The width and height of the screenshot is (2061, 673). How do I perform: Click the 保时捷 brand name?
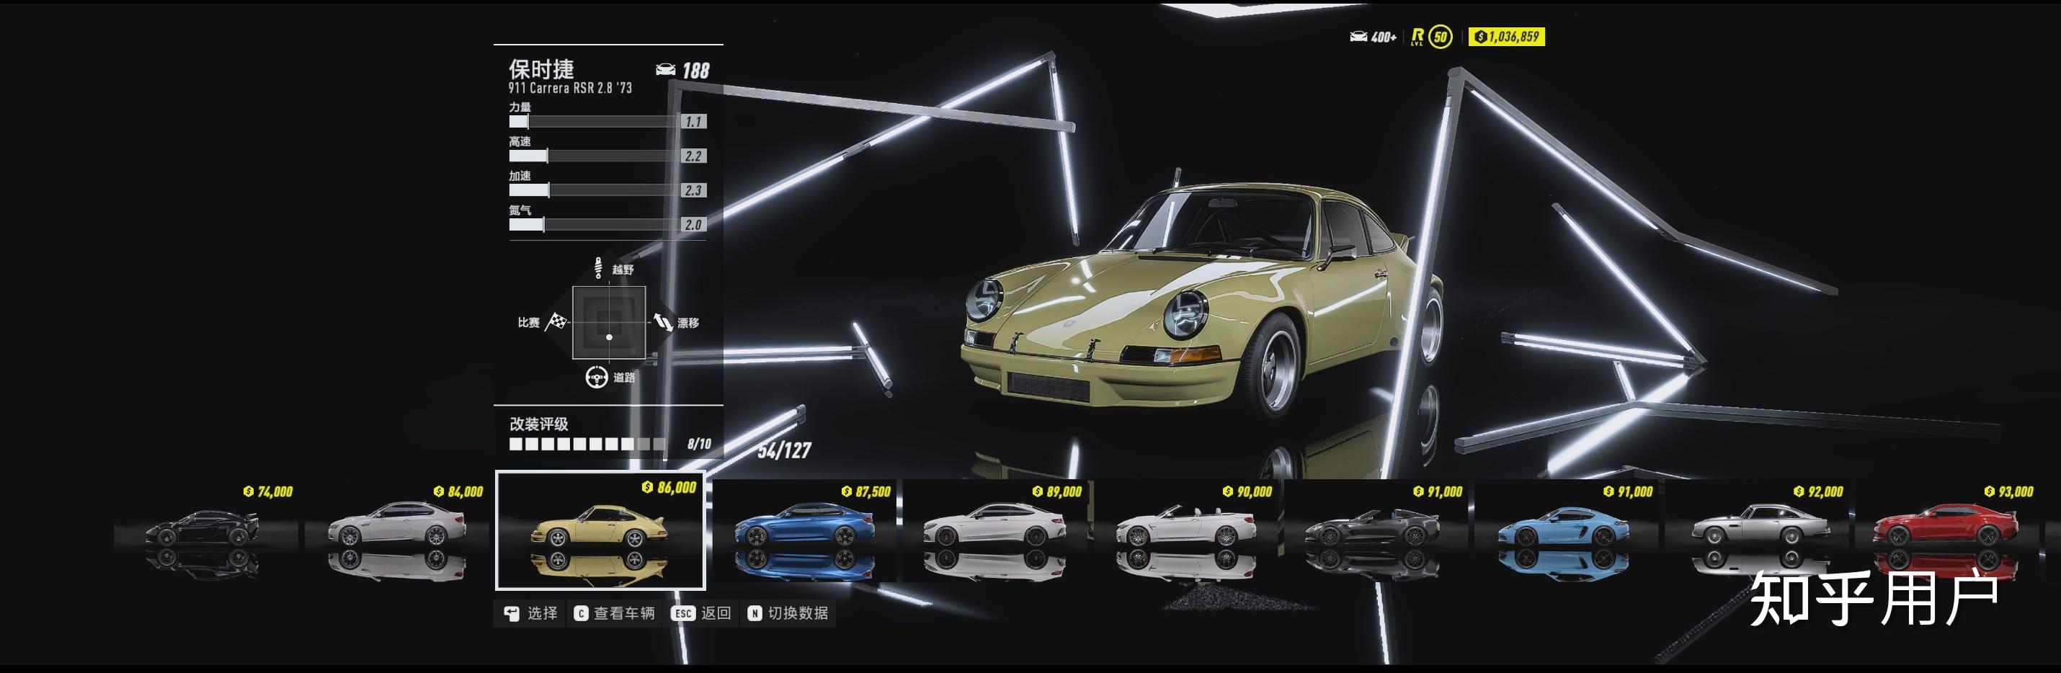pyautogui.click(x=542, y=69)
